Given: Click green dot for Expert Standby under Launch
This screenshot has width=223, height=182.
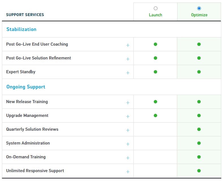Looking at the screenshot, I should pyautogui.click(x=155, y=72).
